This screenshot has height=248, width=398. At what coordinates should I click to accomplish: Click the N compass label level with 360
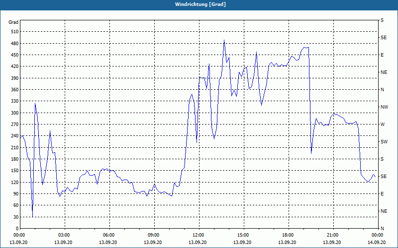tap(382, 90)
